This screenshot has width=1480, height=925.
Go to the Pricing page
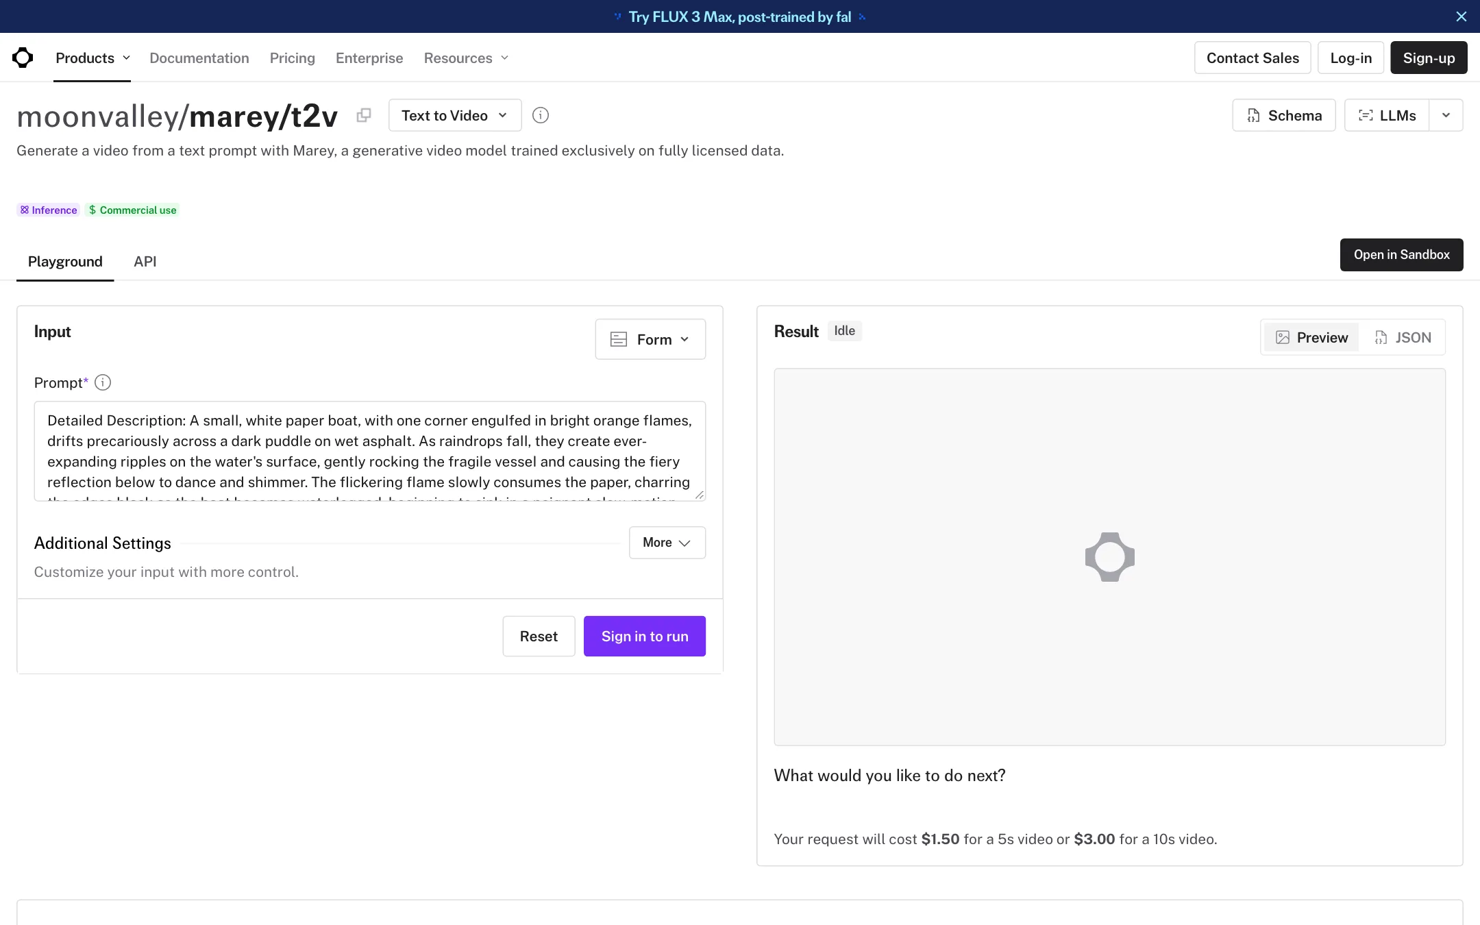click(293, 58)
